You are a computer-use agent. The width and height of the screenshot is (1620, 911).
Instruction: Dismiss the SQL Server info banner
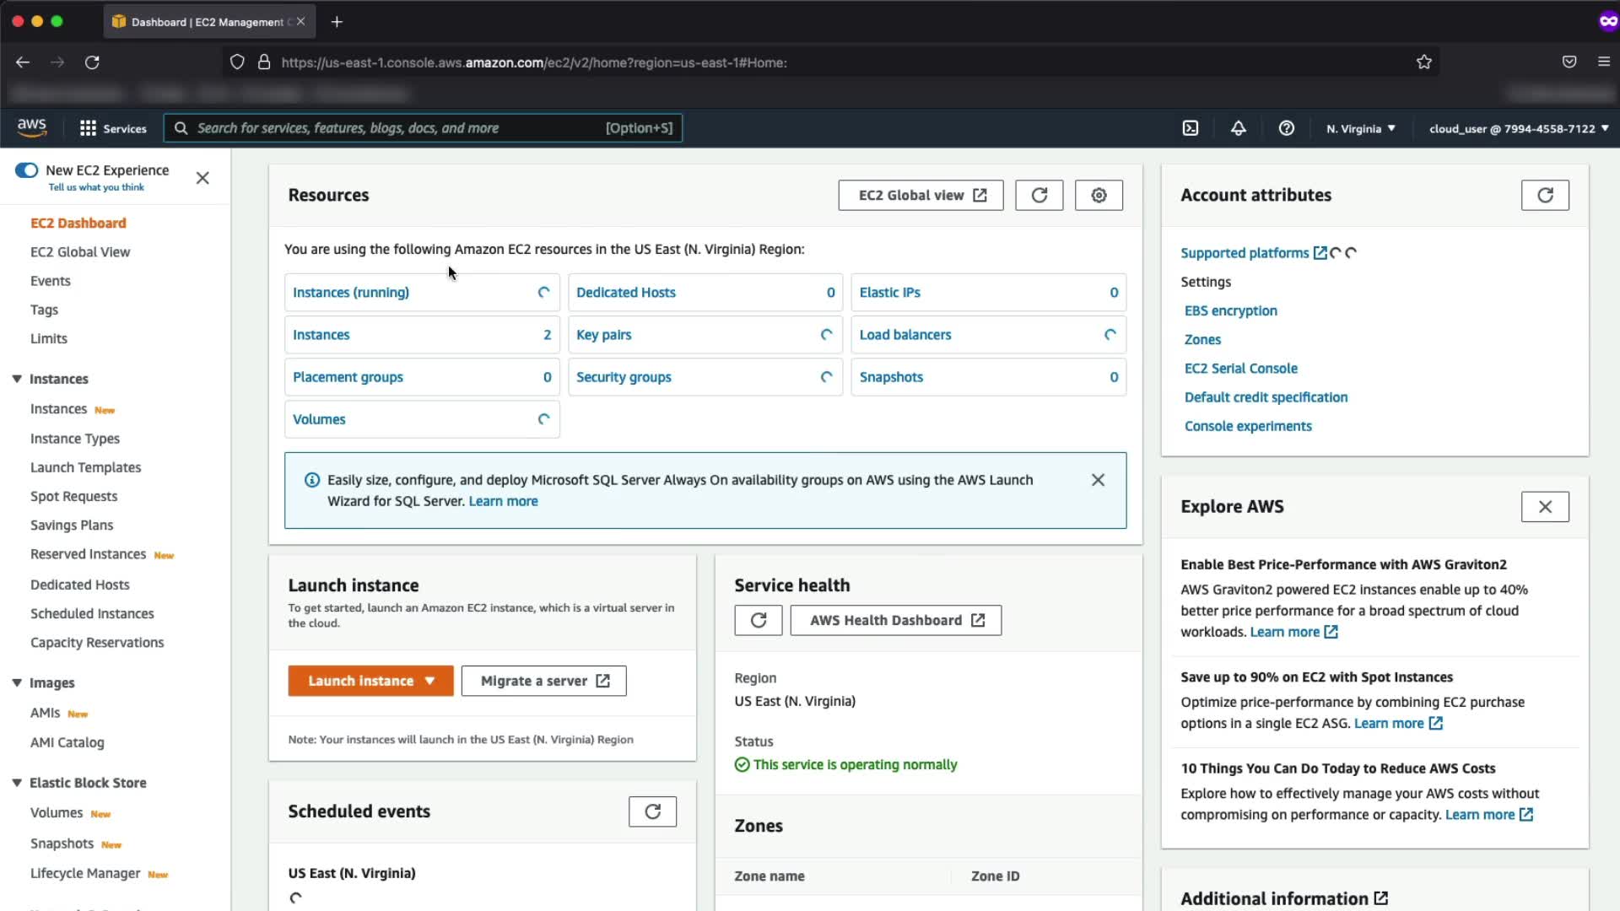(x=1097, y=480)
